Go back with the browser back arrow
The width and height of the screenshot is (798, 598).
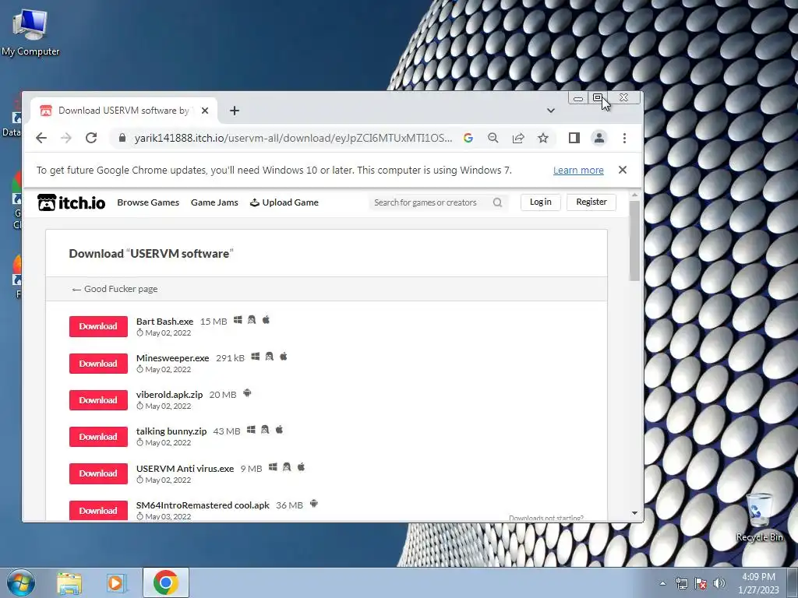pyautogui.click(x=41, y=138)
